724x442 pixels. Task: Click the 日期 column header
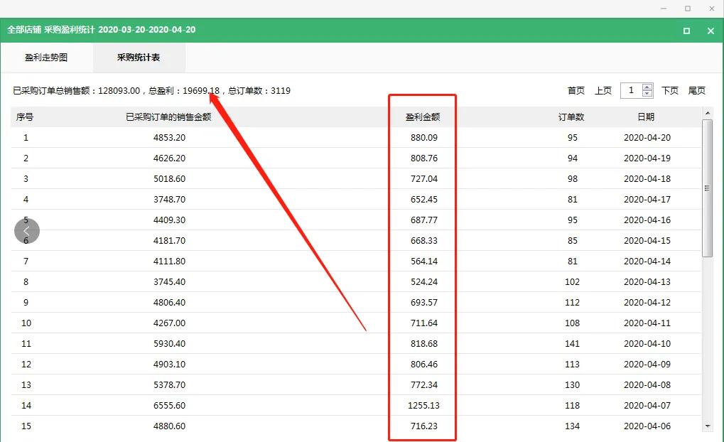[644, 117]
